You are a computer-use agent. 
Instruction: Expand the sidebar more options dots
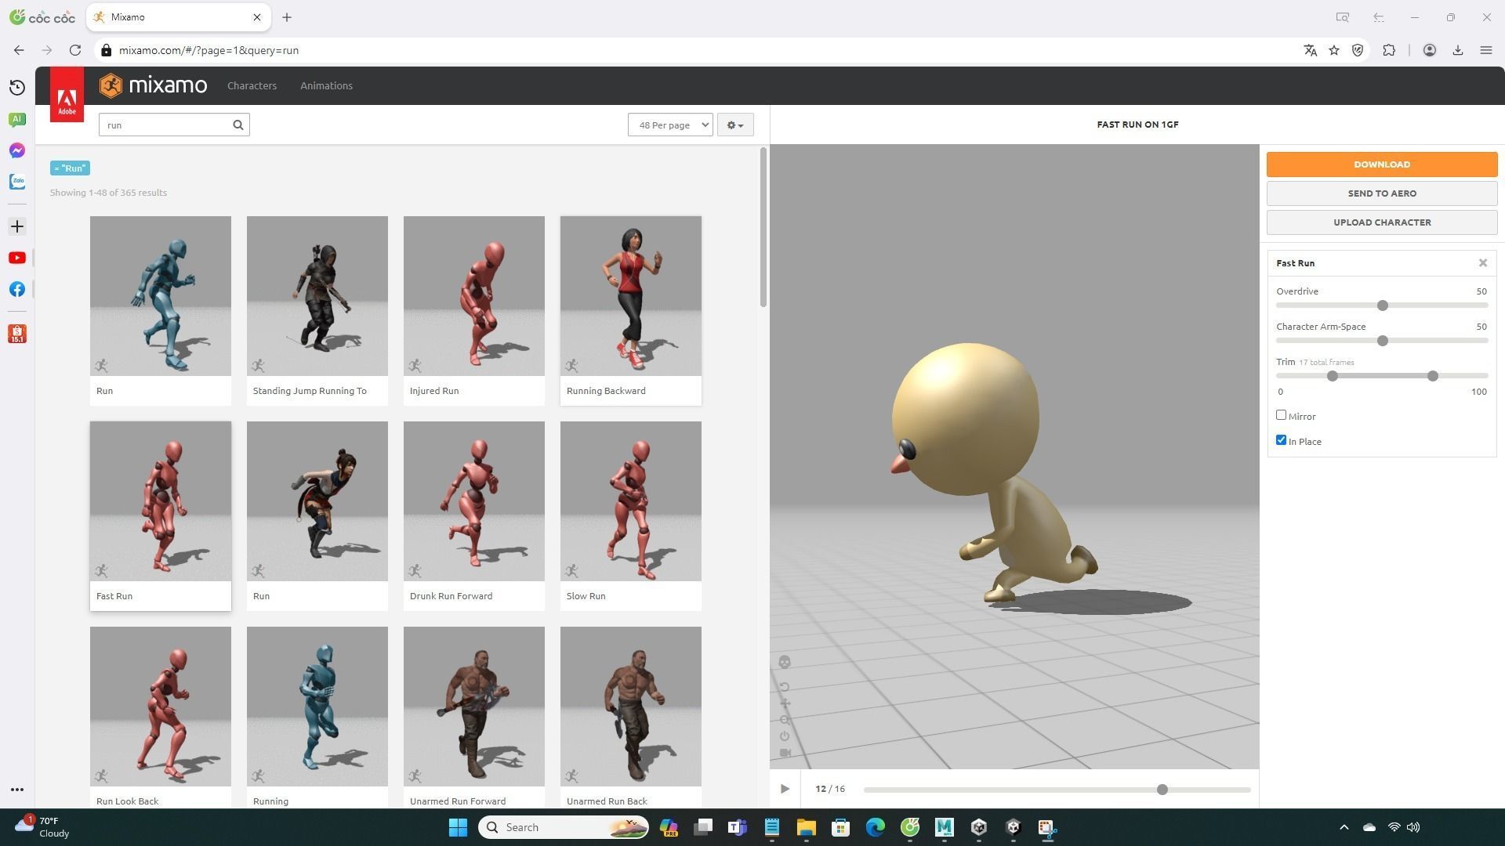(17, 790)
